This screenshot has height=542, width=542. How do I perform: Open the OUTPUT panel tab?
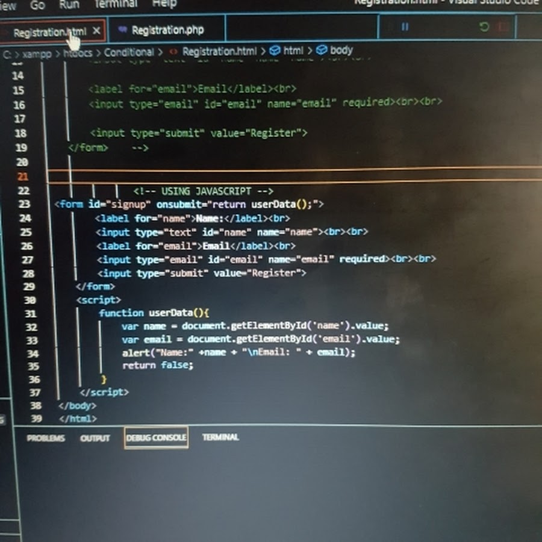coord(95,438)
